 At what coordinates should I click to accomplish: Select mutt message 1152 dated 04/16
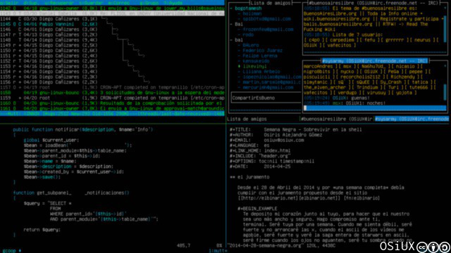coord(112,61)
